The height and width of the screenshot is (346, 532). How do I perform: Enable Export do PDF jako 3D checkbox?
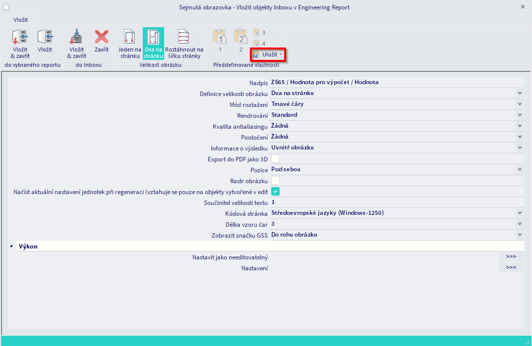[275, 159]
